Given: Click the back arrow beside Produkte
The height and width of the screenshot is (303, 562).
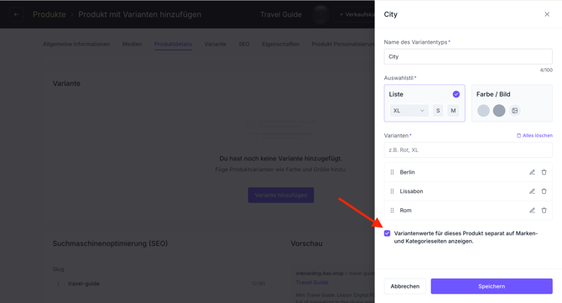Looking at the screenshot, I should point(16,14).
